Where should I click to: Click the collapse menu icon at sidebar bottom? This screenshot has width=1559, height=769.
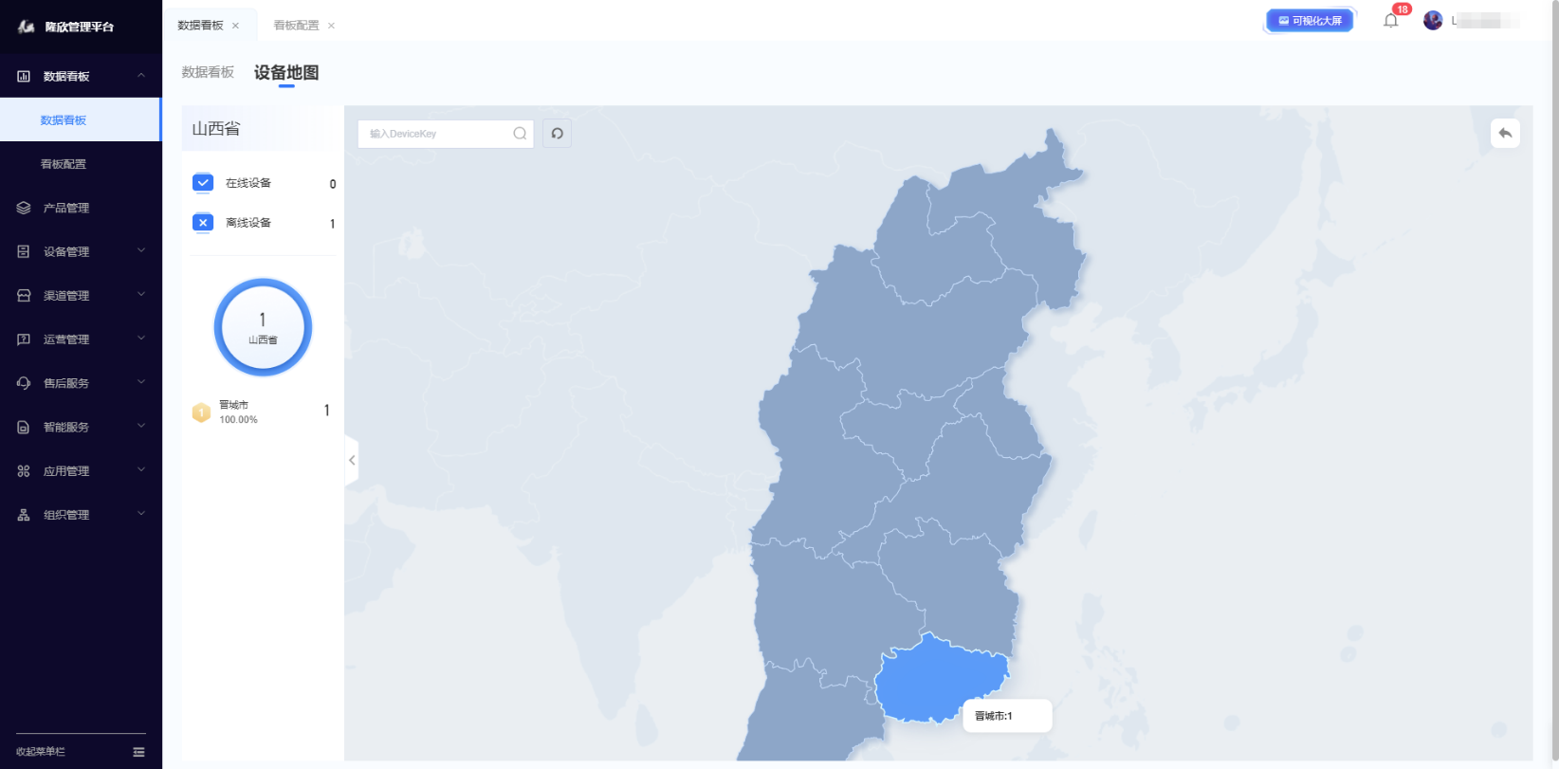(138, 752)
